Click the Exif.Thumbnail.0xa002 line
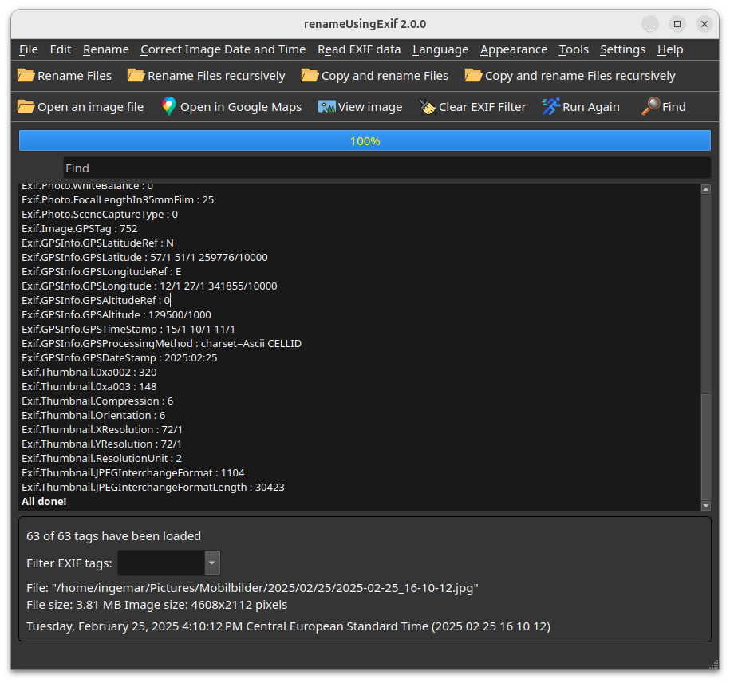The height and width of the screenshot is (683, 730). [89, 373]
